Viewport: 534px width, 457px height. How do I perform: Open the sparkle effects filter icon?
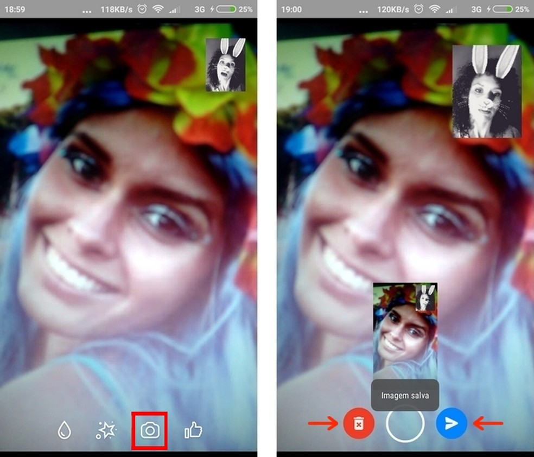click(x=107, y=430)
